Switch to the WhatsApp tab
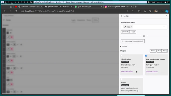The width and height of the screenshot is (171, 96). point(88,7)
